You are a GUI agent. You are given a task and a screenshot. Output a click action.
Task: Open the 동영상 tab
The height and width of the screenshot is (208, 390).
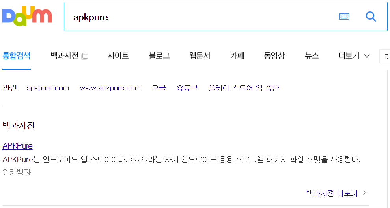274,55
